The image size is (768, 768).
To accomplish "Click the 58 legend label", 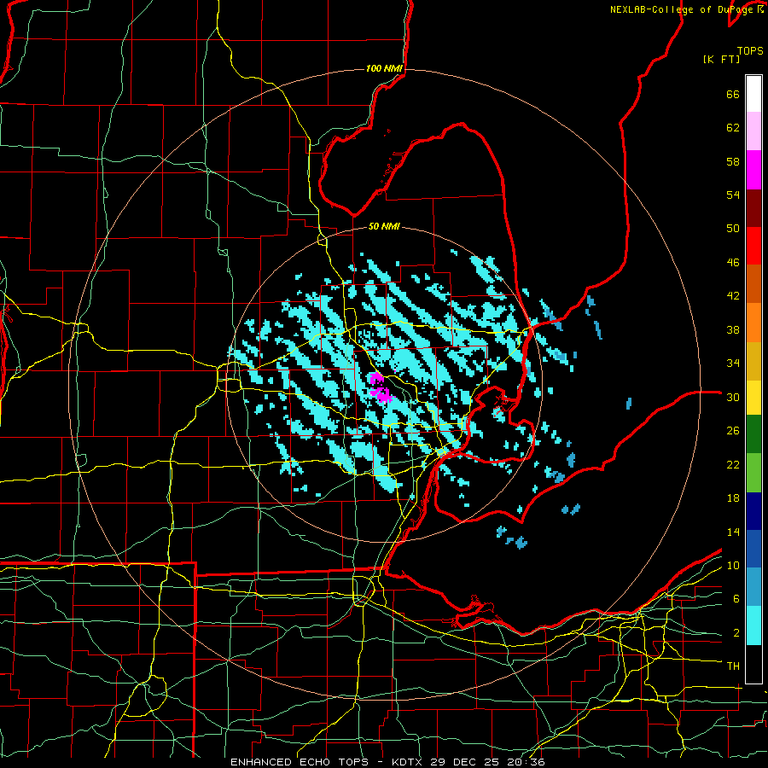I will click(x=733, y=161).
